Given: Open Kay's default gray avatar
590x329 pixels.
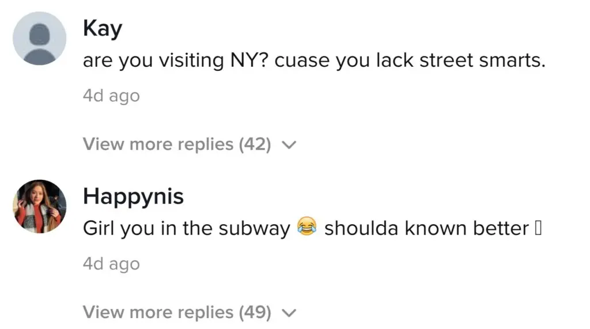Looking at the screenshot, I should tap(40, 38).
